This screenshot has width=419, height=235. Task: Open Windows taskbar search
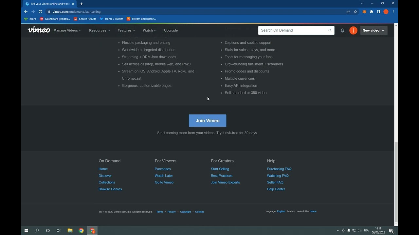[37, 230]
